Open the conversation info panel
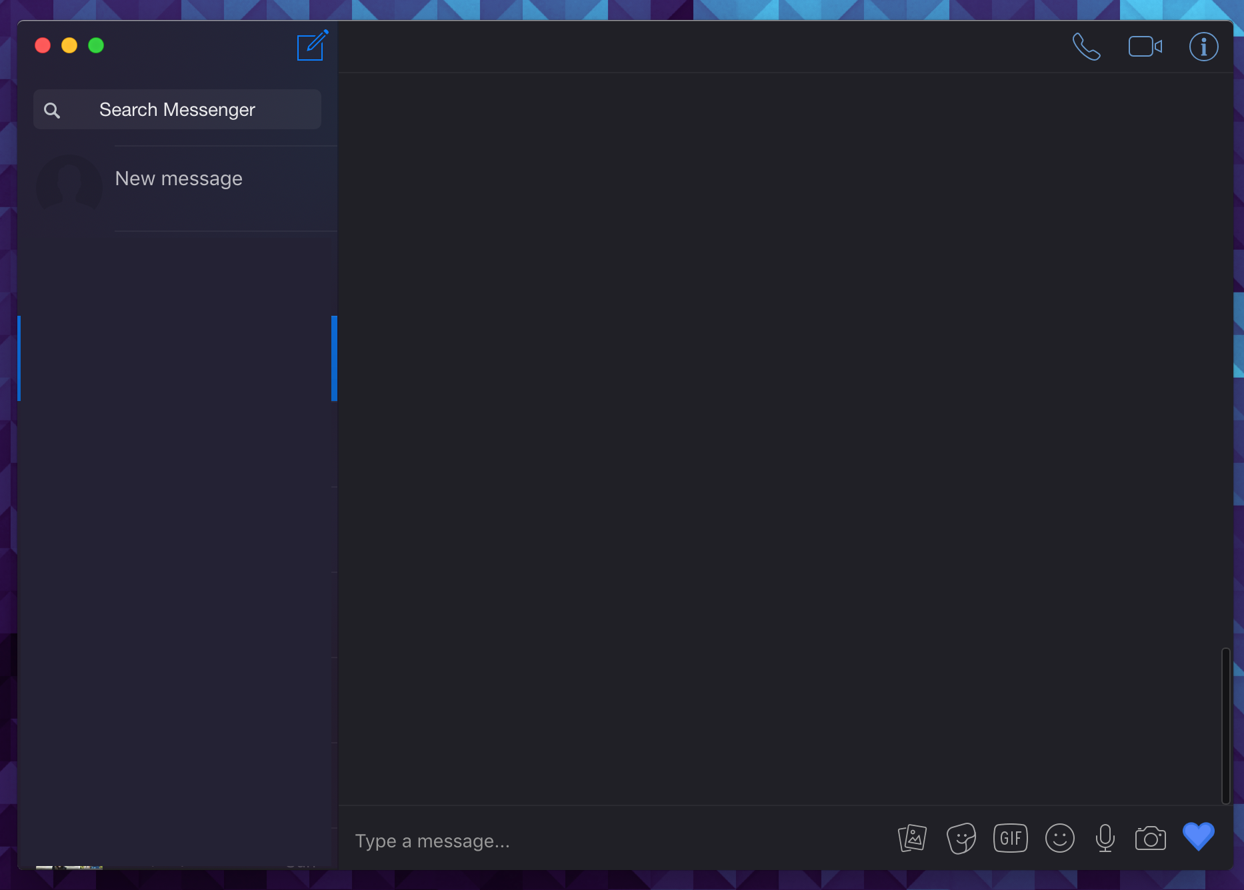This screenshot has height=890, width=1244. click(x=1203, y=47)
